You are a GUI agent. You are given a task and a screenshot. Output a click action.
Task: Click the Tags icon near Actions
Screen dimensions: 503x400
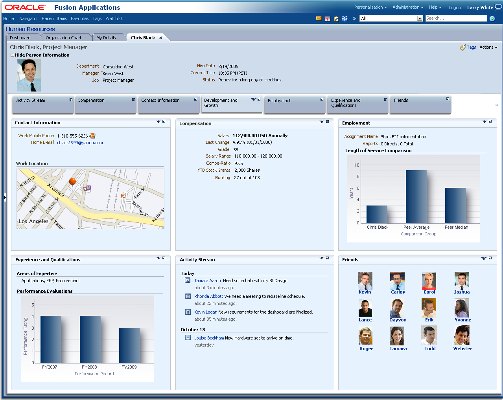[x=463, y=48]
